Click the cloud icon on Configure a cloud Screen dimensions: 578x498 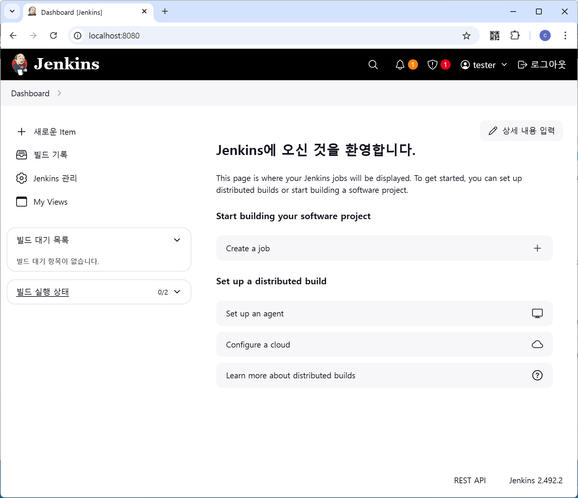tap(537, 344)
